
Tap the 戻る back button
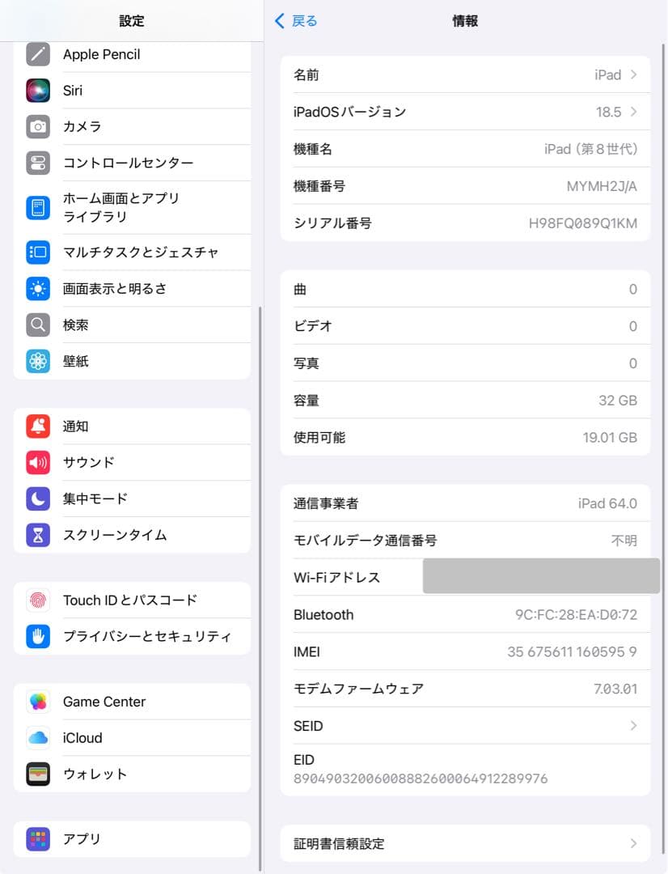tap(296, 21)
